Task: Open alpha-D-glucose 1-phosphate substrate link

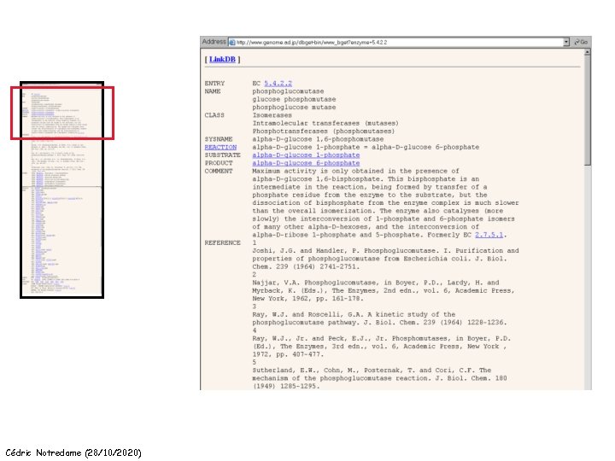Action: [x=306, y=155]
